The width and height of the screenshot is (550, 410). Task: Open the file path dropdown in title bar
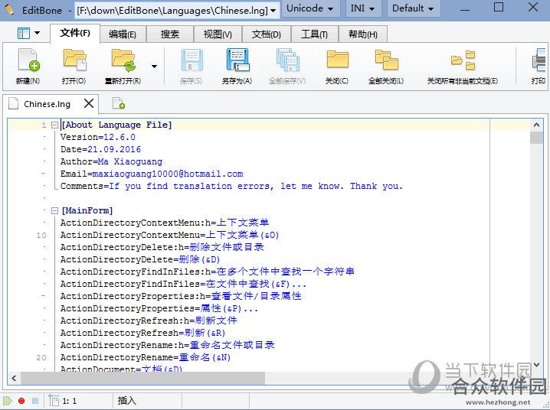273,11
